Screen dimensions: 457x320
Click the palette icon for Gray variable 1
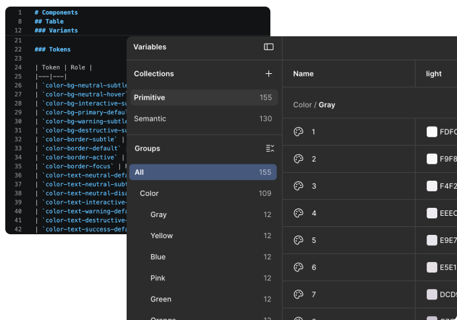click(x=299, y=132)
